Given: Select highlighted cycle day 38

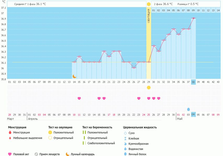Looking at the screenshot, I should (193, 82).
